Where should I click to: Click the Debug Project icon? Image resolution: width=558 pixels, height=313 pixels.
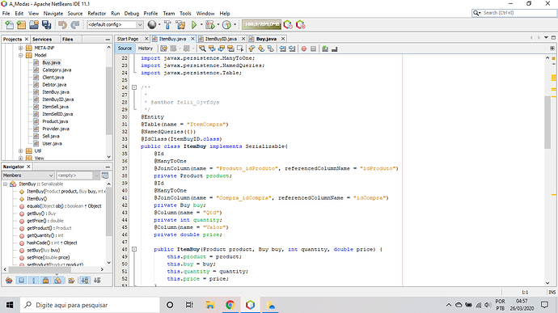point(210,25)
